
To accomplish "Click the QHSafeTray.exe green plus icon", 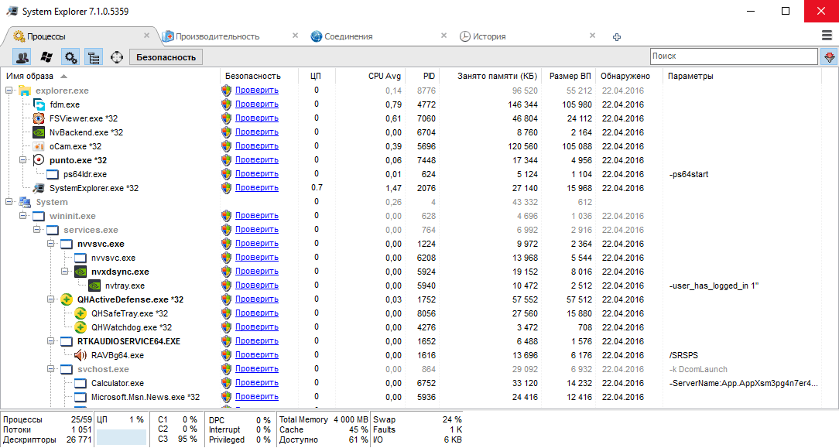I will (80, 313).
